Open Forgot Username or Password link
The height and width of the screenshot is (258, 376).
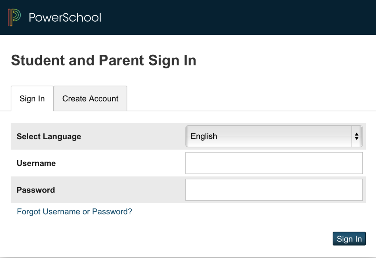[x=75, y=212]
